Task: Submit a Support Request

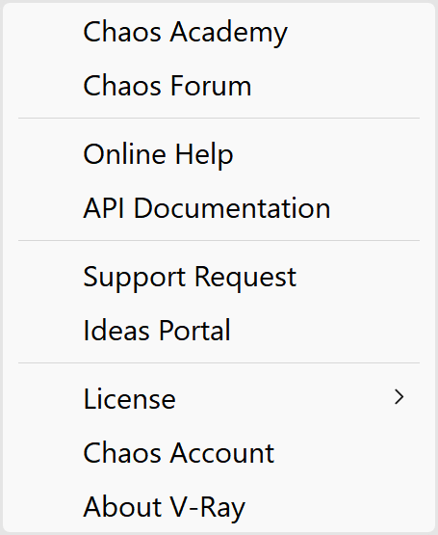Action: [219, 277]
